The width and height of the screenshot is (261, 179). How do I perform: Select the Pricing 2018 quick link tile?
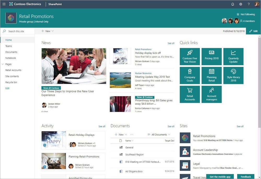pyautogui.click(x=211, y=56)
